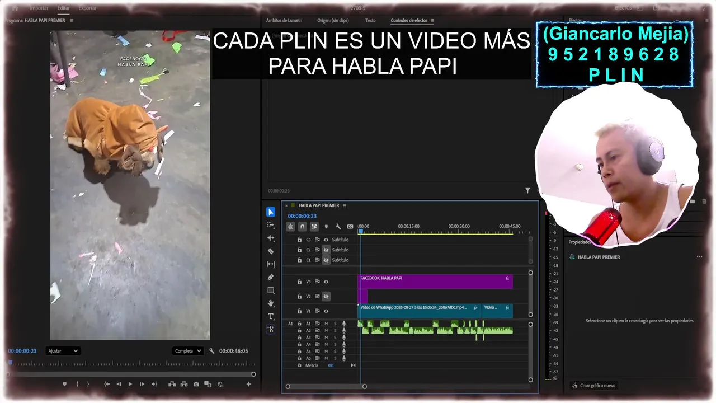
Task: Click the Add Marker icon in timeline header
Action: [326, 227]
